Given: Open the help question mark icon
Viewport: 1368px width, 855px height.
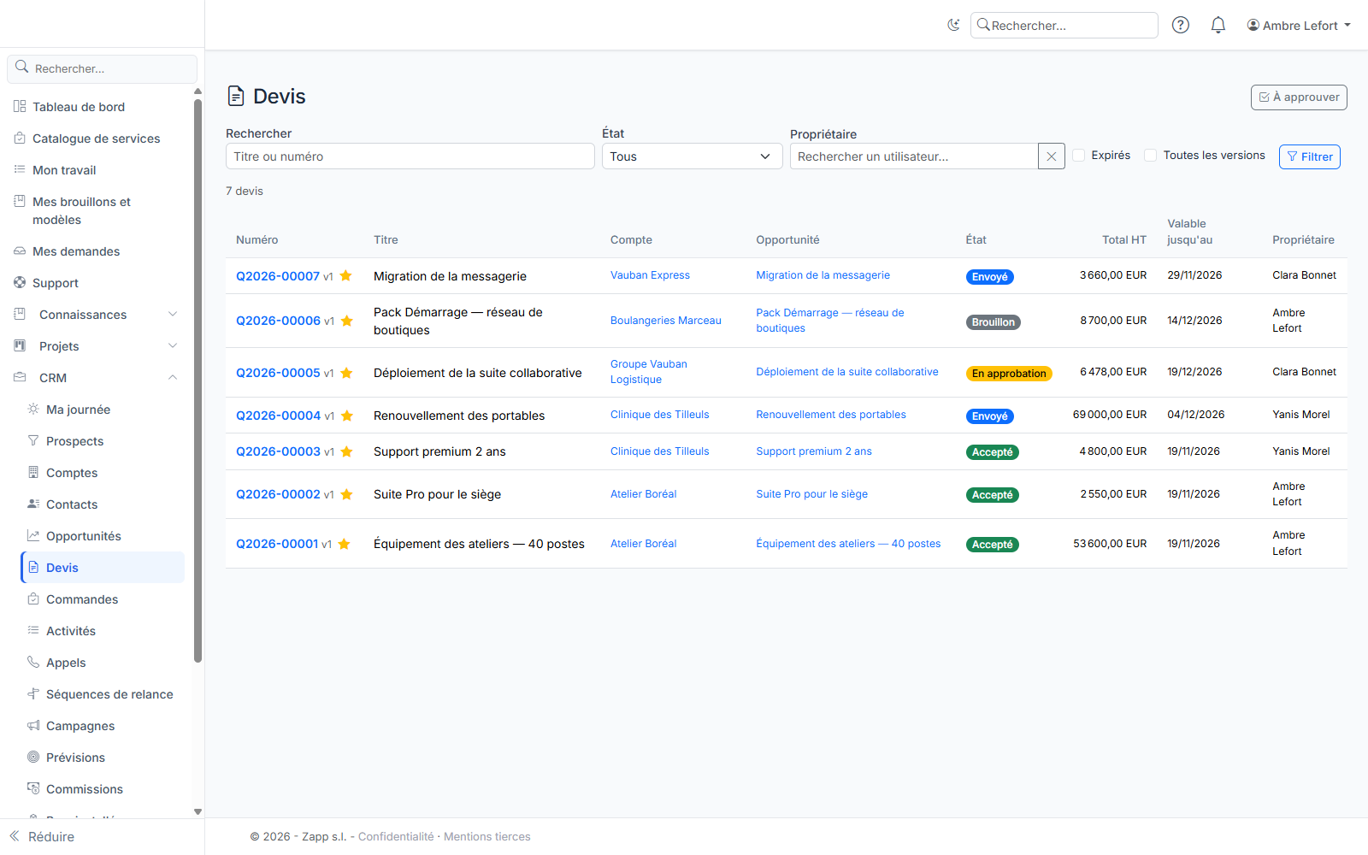Looking at the screenshot, I should (1181, 25).
